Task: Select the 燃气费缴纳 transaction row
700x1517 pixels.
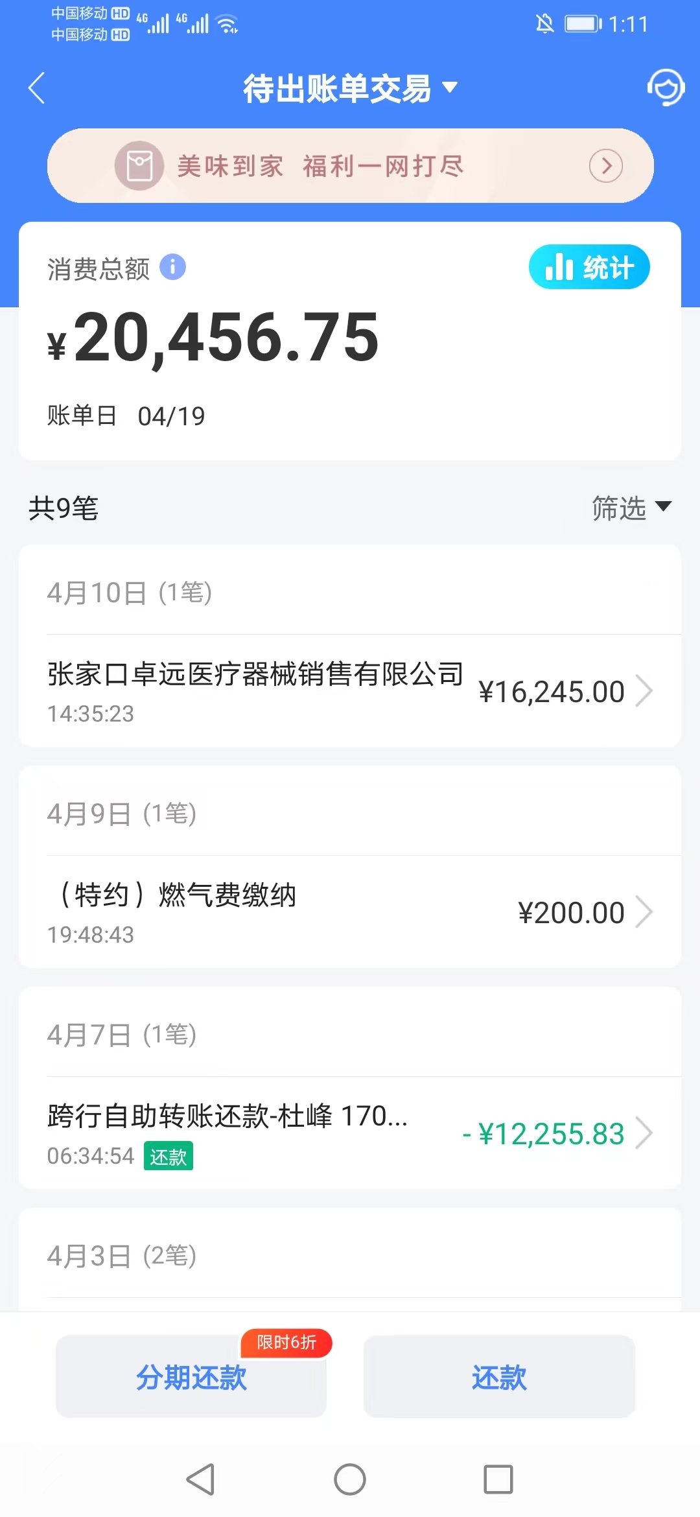Action: (x=350, y=912)
